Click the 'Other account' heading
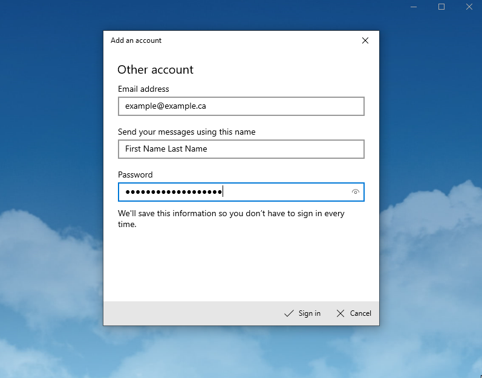Screen dimensions: 482x378 click(x=155, y=69)
